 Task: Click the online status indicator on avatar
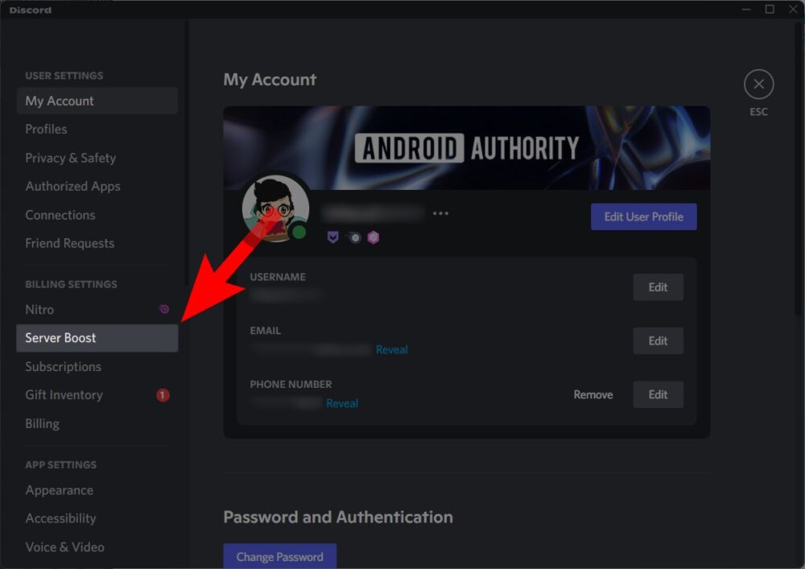[299, 232]
